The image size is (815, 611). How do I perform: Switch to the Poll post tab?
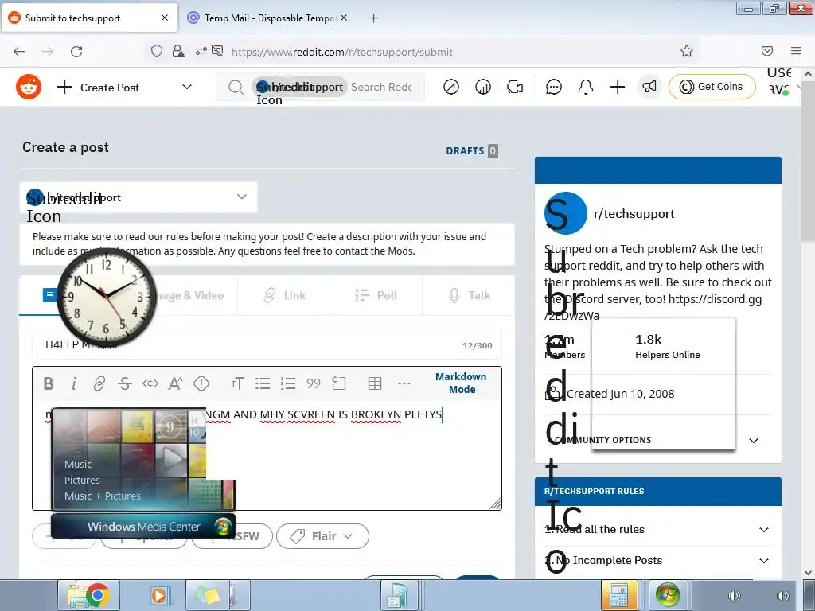tap(376, 295)
